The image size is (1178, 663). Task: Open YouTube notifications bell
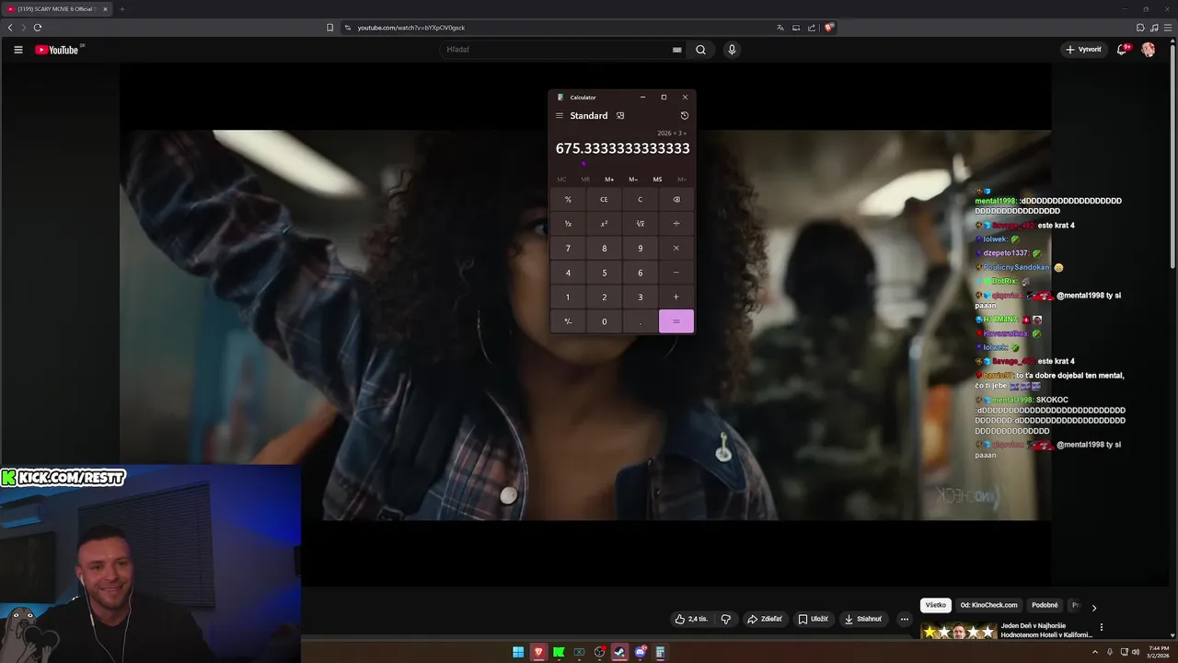(1122, 50)
